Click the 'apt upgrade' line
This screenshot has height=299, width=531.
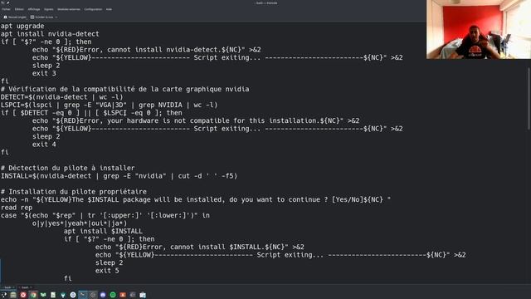pos(22,26)
